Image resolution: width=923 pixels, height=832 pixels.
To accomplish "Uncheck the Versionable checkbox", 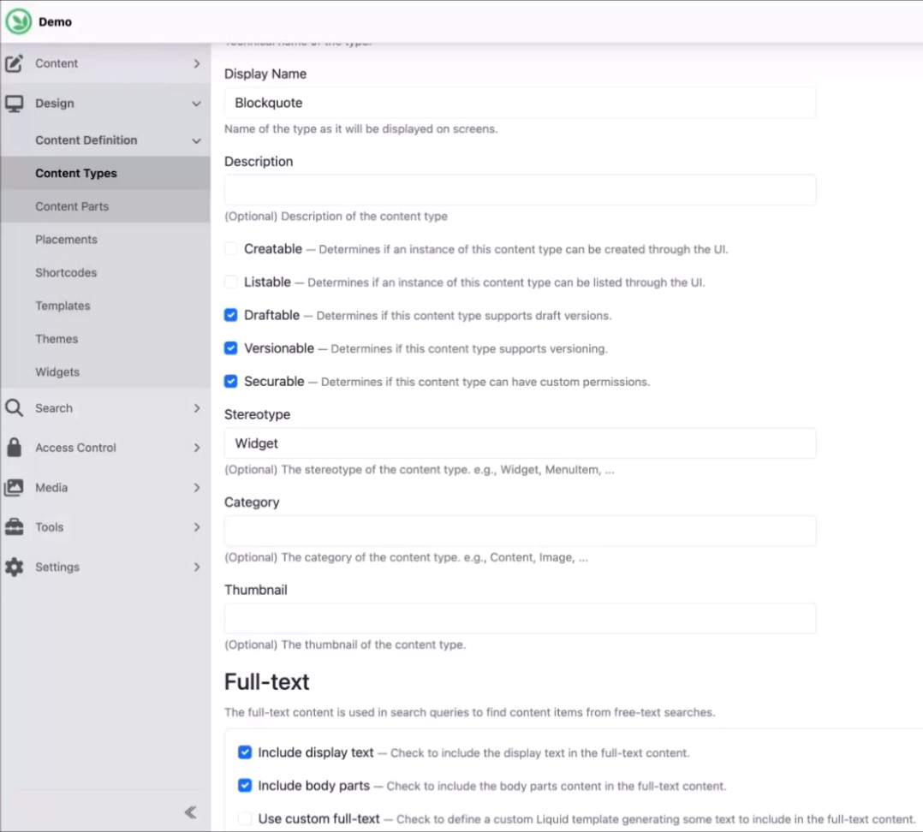I will pos(231,348).
